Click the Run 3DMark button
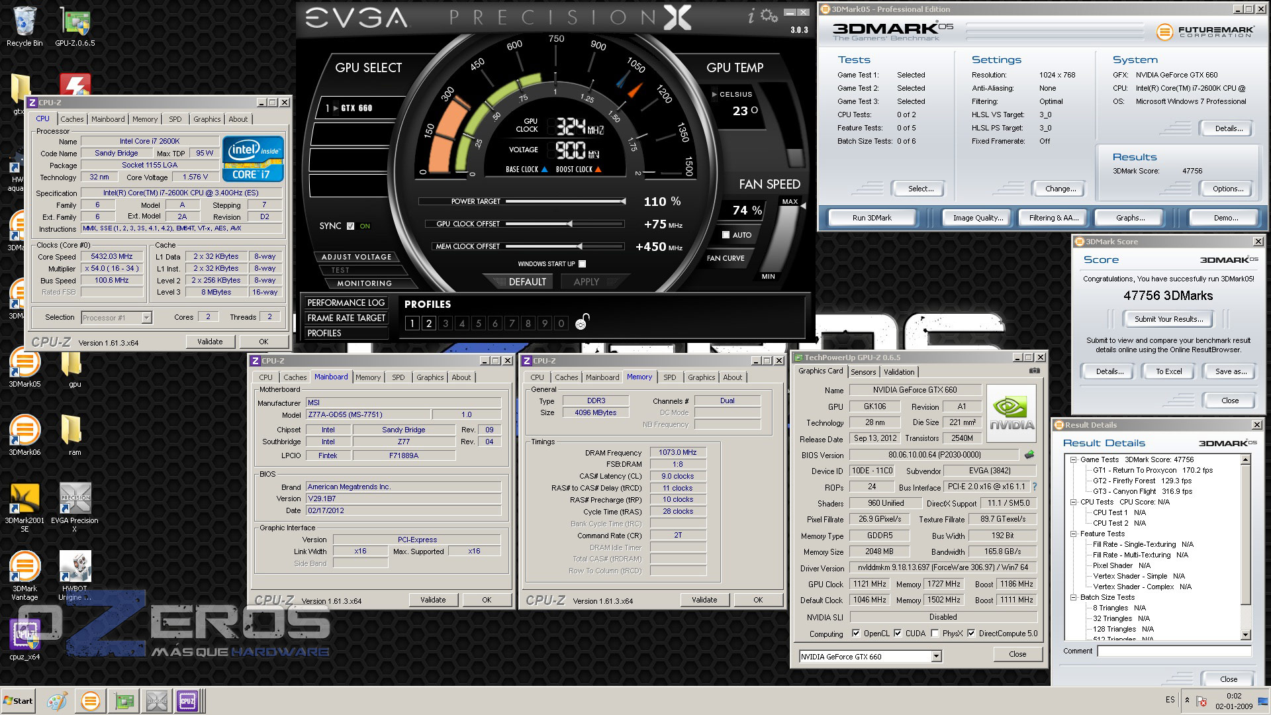 click(x=872, y=218)
